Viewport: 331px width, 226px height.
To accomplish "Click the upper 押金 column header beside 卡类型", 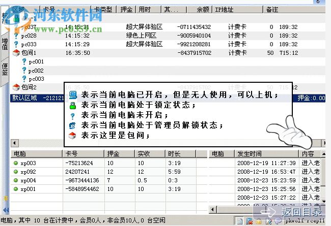I will (126, 10).
